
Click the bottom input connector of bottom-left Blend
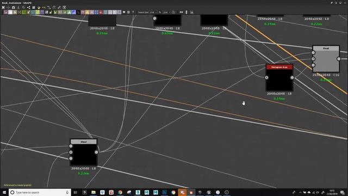(71, 158)
